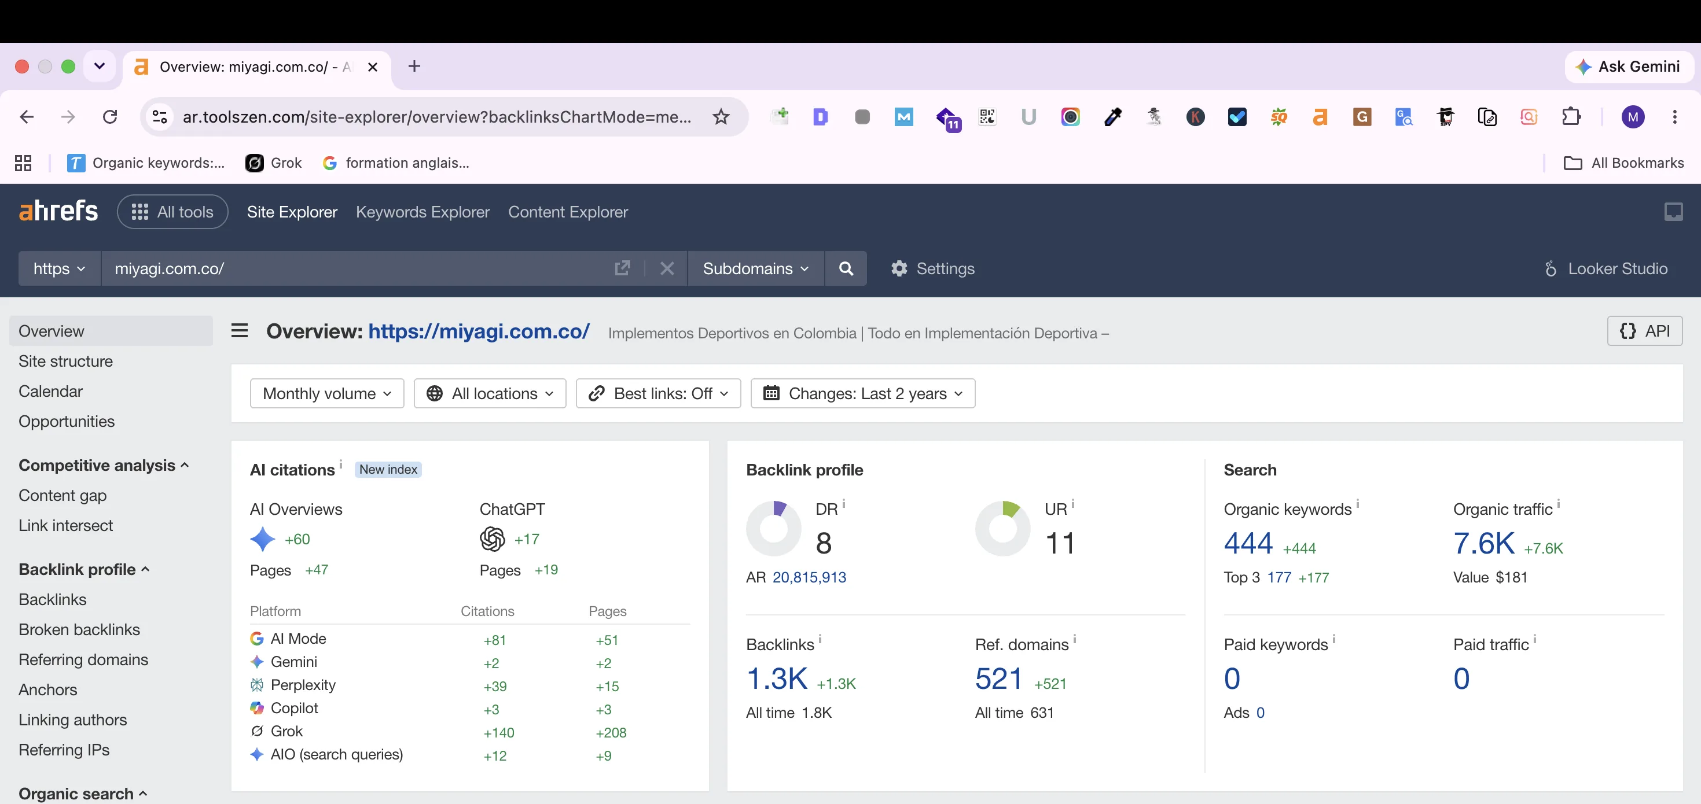Open a new Chrome tab with plus
The height and width of the screenshot is (804, 1701).
click(414, 66)
